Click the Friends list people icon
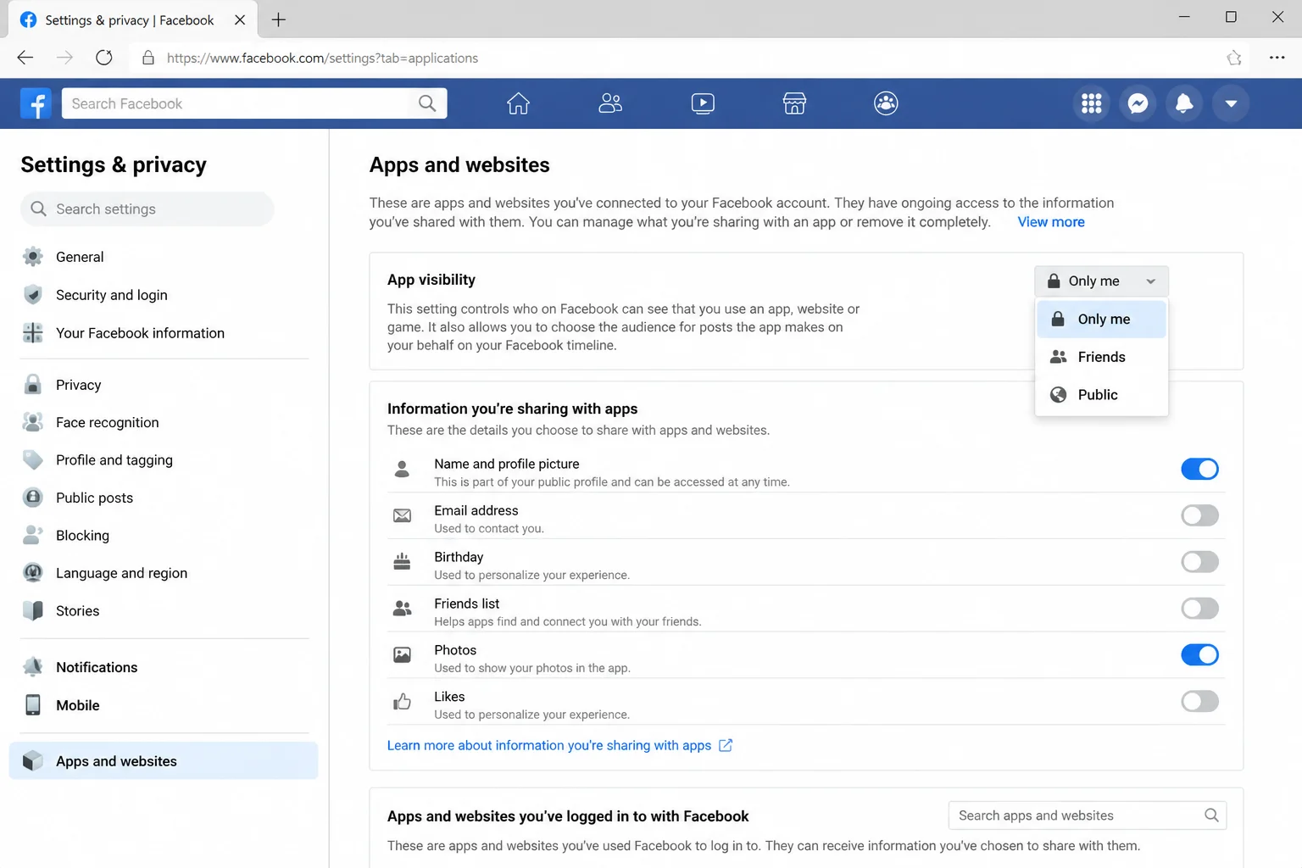The image size is (1302, 868). (403, 609)
